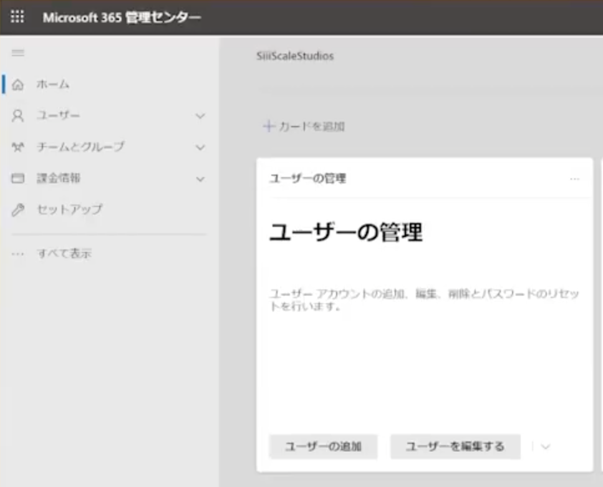
Task: Click the チームとグループ people icon
Action: tap(18, 147)
